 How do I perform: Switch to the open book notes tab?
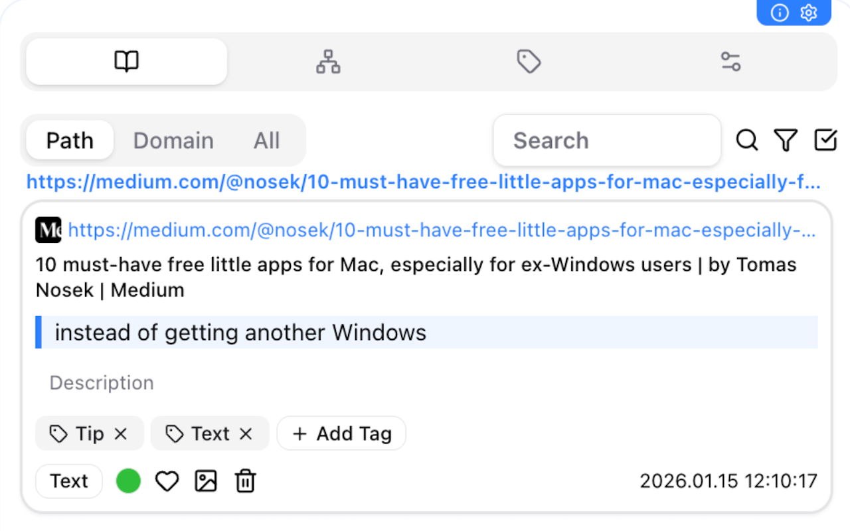pos(126,62)
